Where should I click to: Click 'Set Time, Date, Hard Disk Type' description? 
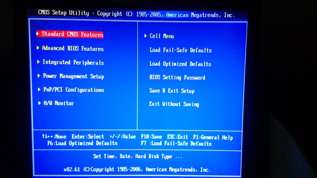(137, 156)
